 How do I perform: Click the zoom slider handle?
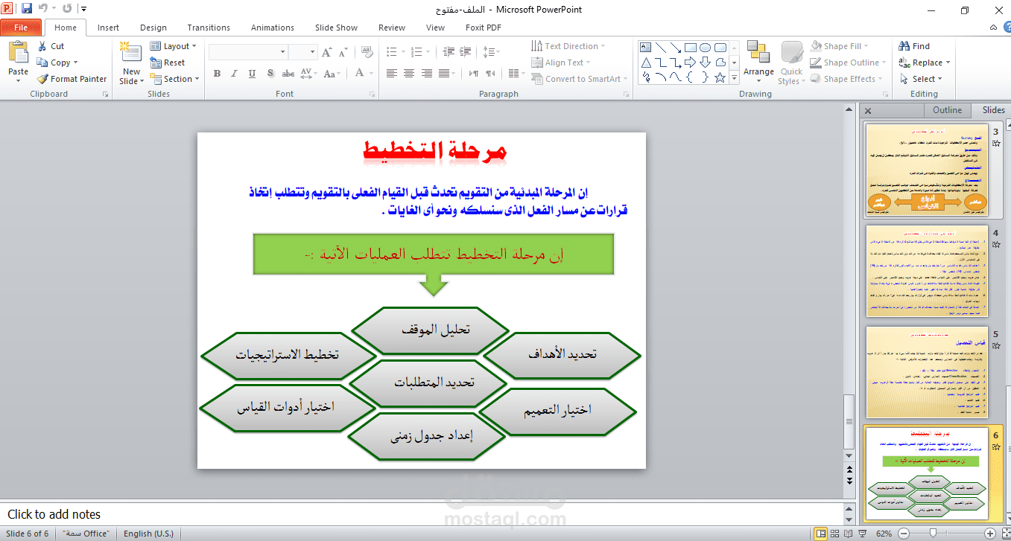[x=933, y=533]
